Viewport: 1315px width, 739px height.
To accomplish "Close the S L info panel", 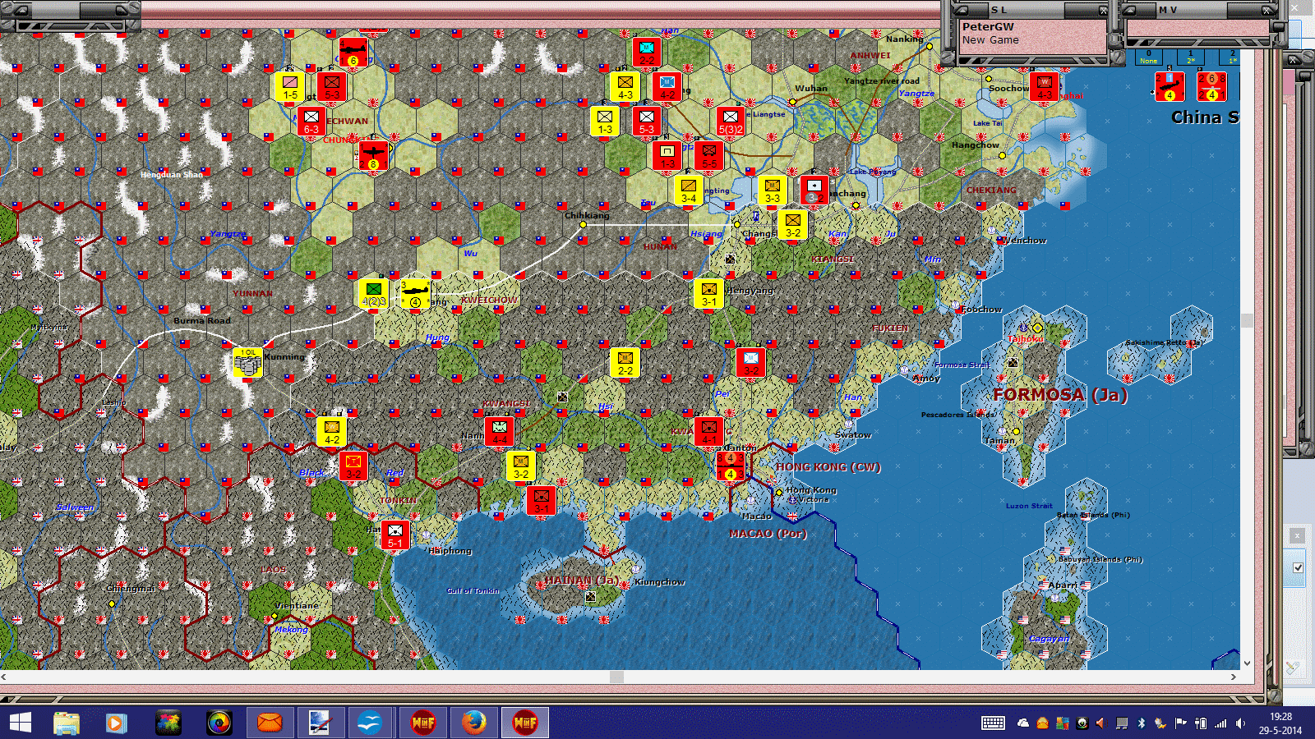I will click(1103, 11).
